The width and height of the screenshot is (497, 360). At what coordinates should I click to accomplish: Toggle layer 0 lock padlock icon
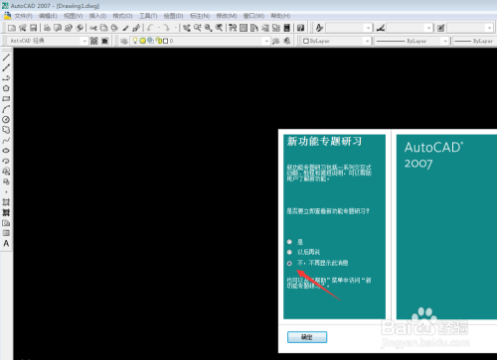coord(159,41)
